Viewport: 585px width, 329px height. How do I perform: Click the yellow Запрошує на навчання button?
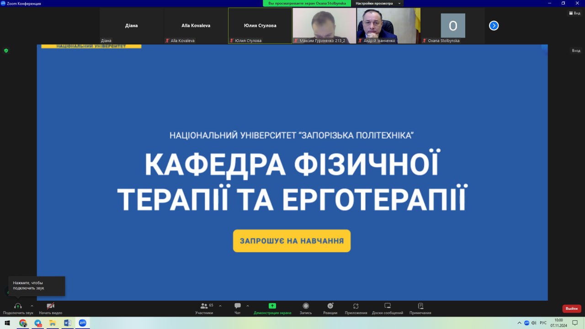(x=292, y=241)
